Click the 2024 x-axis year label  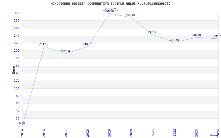coord(219,133)
